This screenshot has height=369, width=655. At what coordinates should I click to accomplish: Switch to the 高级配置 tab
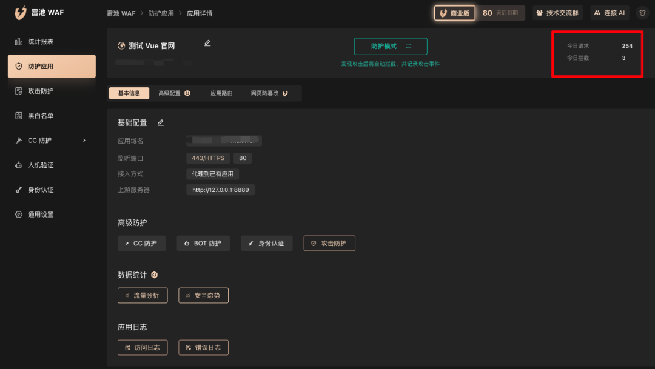(174, 93)
